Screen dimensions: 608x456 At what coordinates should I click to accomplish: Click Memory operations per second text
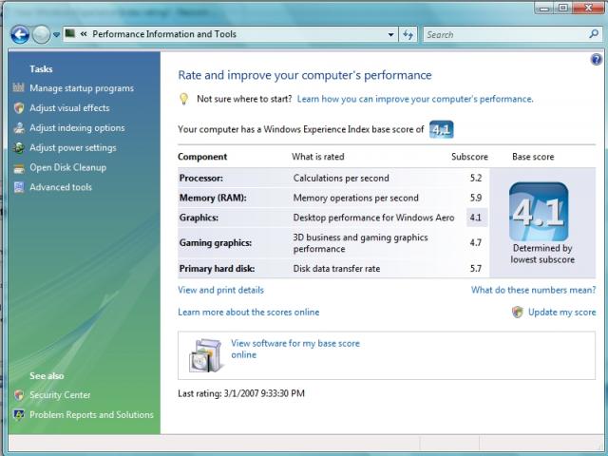pyautogui.click(x=356, y=199)
